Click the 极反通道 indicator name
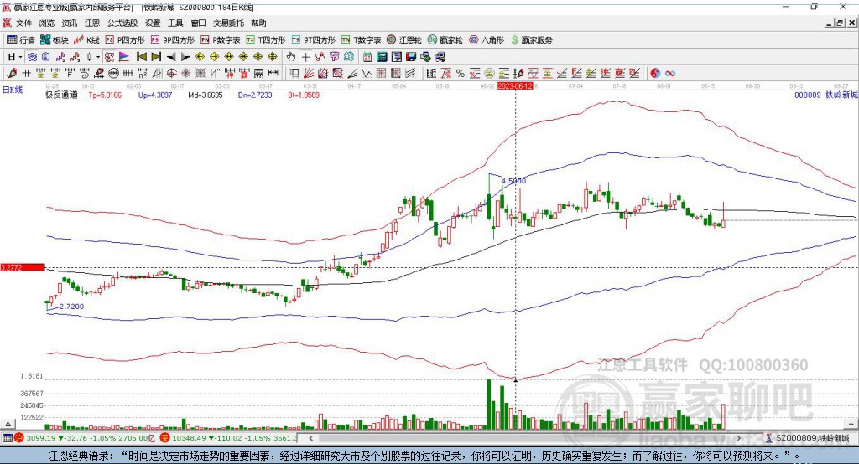The image size is (859, 464). click(x=61, y=95)
